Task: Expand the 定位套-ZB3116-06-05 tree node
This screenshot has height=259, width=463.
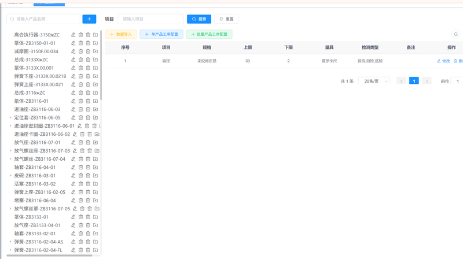Action: (x=10, y=117)
